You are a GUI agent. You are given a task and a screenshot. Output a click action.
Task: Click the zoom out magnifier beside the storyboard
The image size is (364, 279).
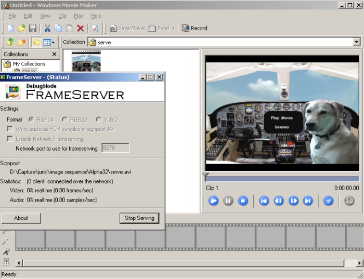6,241
